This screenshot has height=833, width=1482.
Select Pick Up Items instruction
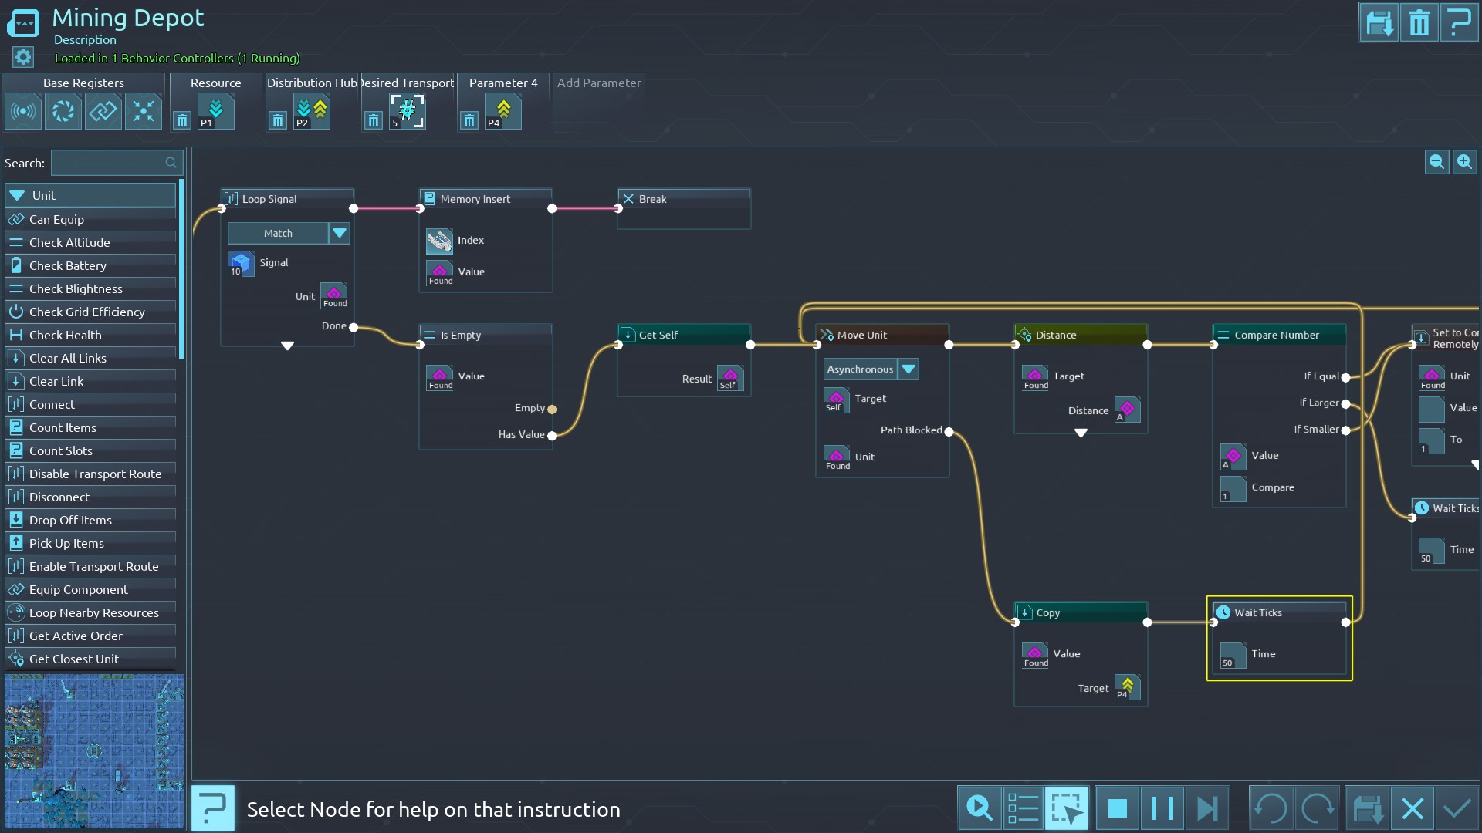click(x=66, y=543)
